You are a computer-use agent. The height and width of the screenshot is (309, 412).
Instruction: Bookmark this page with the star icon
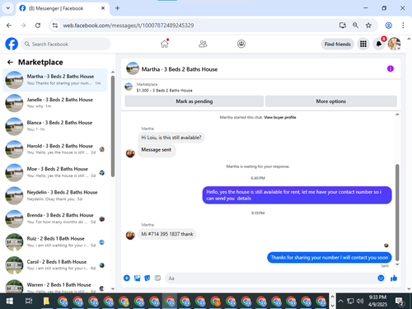(x=368, y=26)
